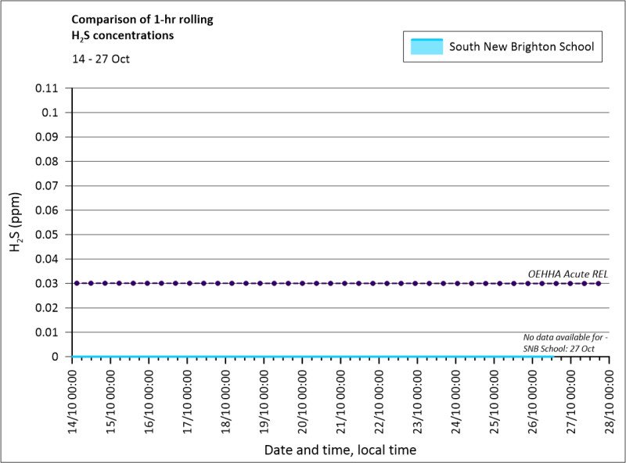Select the South New Brighton School legend label
626x463 pixels.
click(x=521, y=47)
